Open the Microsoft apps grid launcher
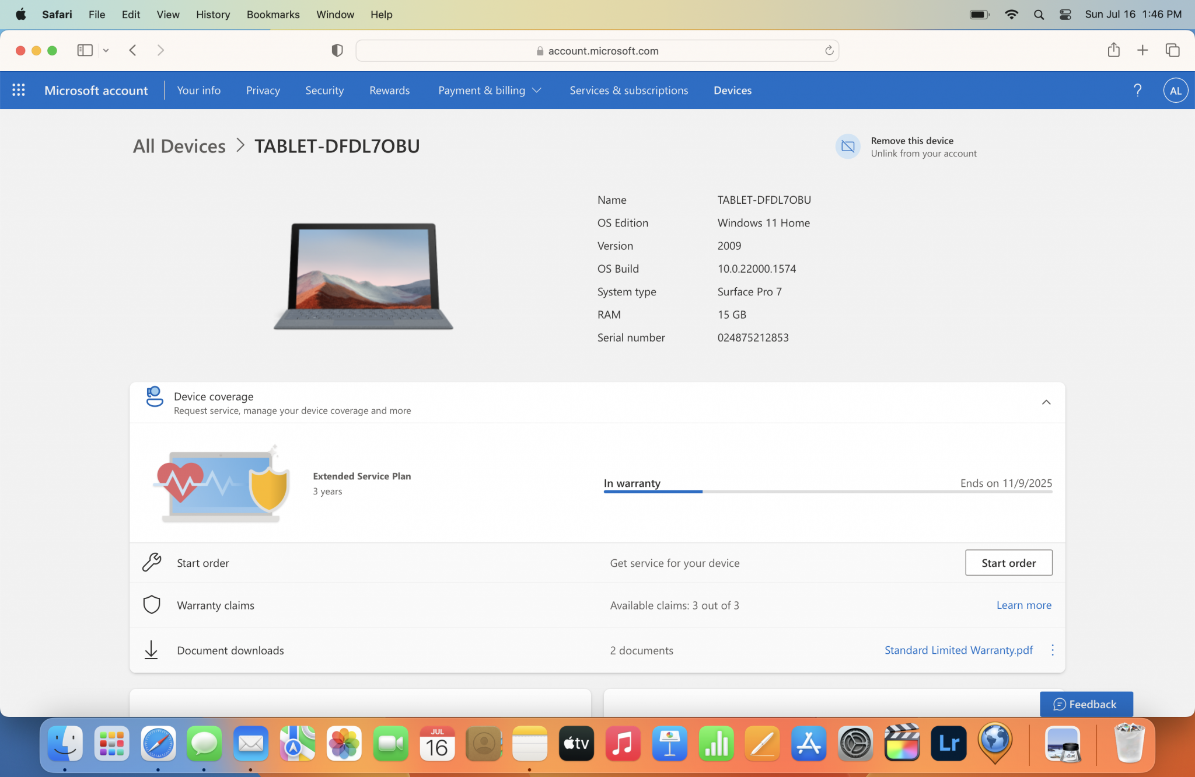The height and width of the screenshot is (777, 1195). [x=19, y=90]
